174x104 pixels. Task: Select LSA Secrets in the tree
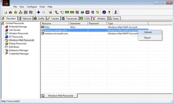click(15, 30)
